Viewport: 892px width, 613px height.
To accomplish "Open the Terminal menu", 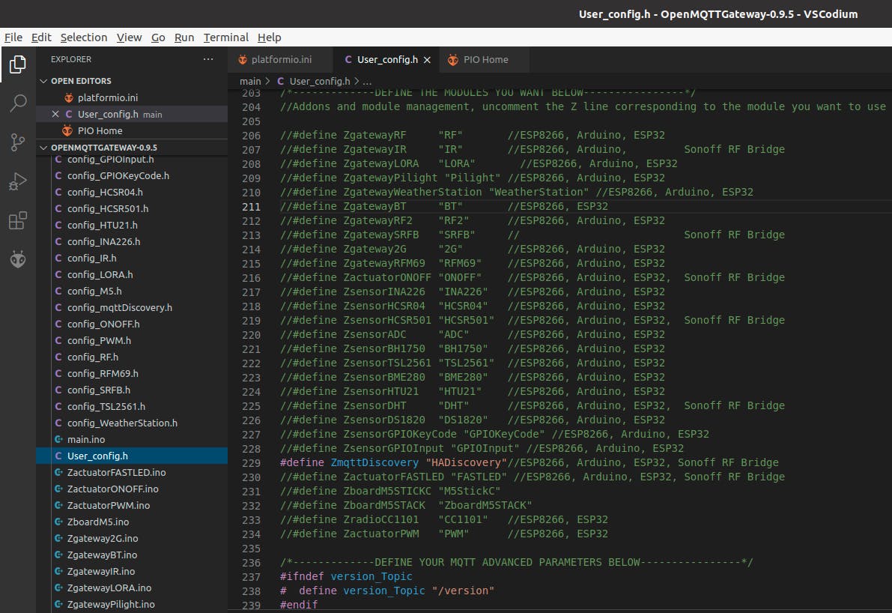I will [225, 37].
